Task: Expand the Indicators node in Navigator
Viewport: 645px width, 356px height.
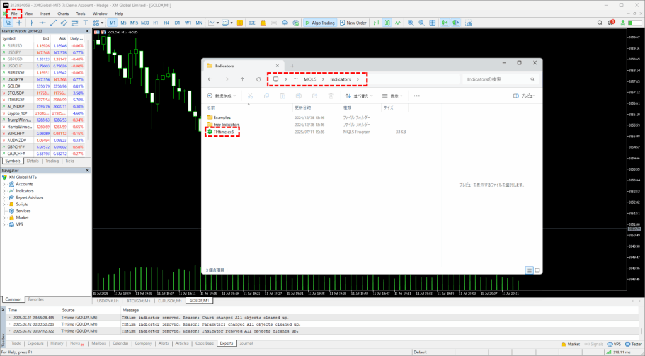Action: [x=4, y=191]
